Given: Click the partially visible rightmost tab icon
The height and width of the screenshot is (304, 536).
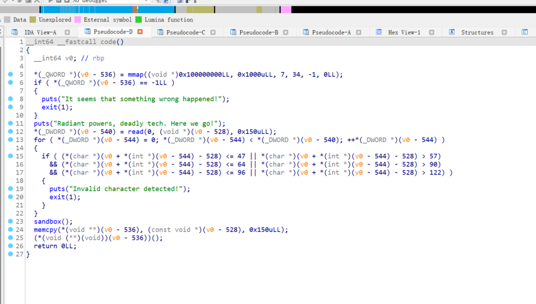Looking at the screenshot, I should click(524, 32).
